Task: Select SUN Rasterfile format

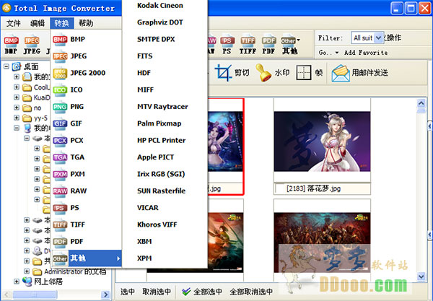Action: (x=165, y=191)
